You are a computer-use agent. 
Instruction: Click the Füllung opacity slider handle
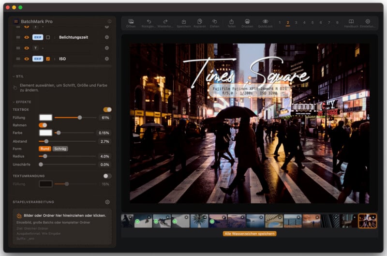point(80,118)
